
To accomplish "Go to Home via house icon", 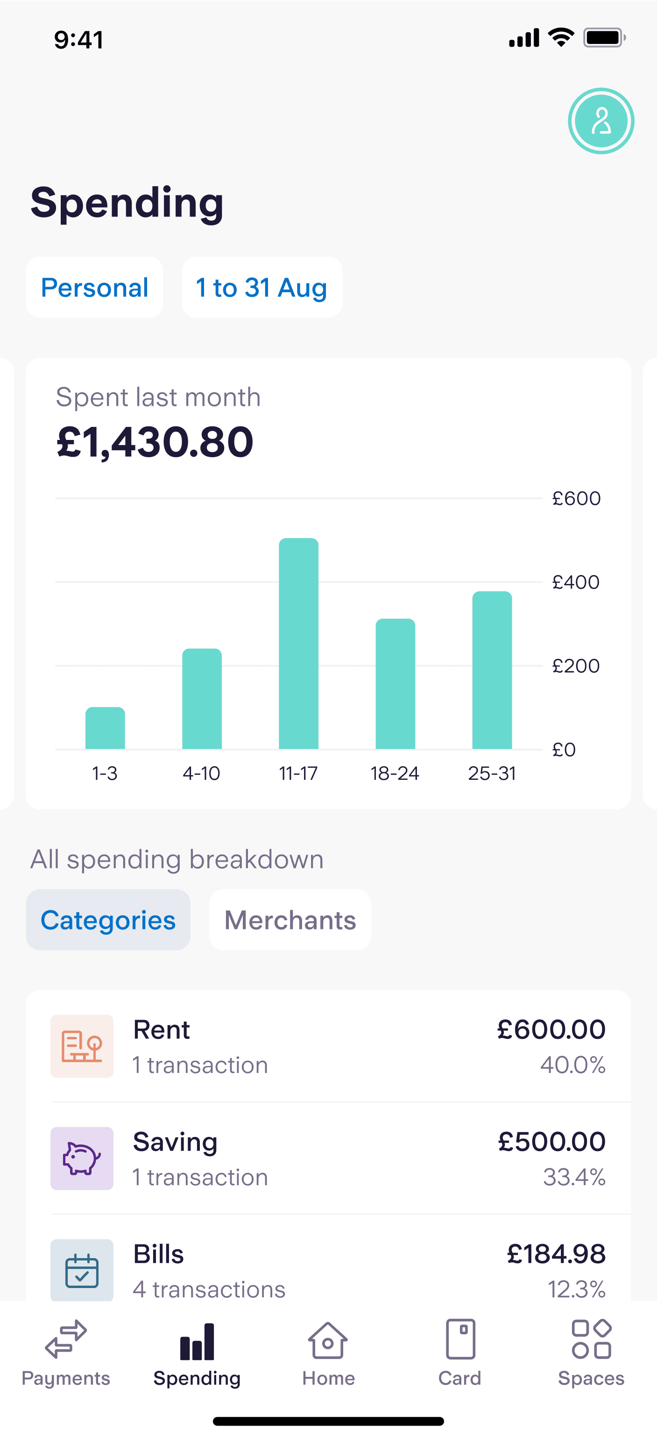I will click(328, 1340).
